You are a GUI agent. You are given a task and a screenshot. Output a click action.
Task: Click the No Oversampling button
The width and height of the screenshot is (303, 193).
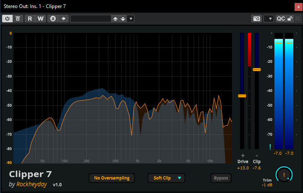click(112, 178)
